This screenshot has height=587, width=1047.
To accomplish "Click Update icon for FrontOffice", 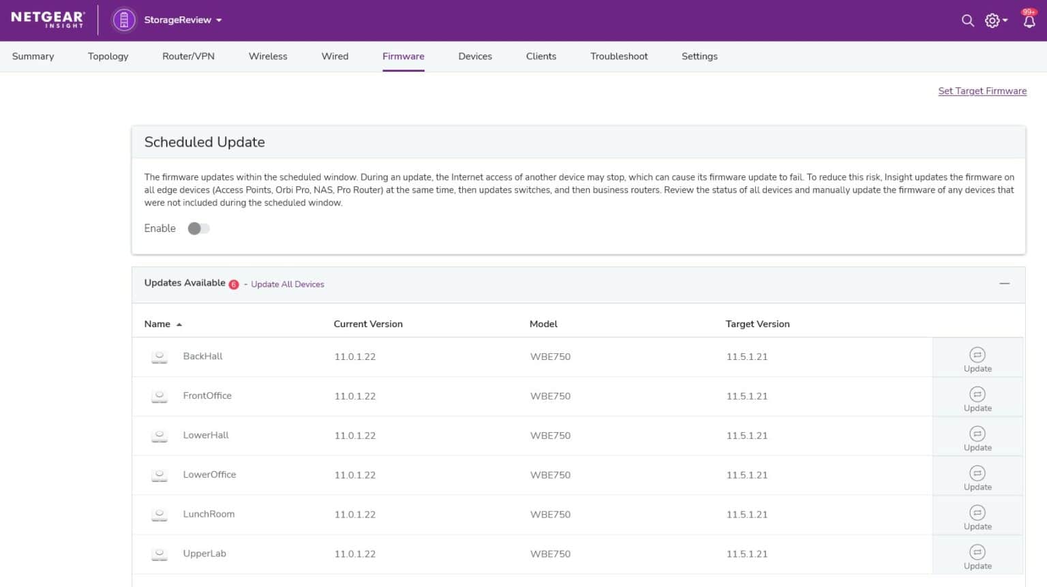I will (x=977, y=394).
